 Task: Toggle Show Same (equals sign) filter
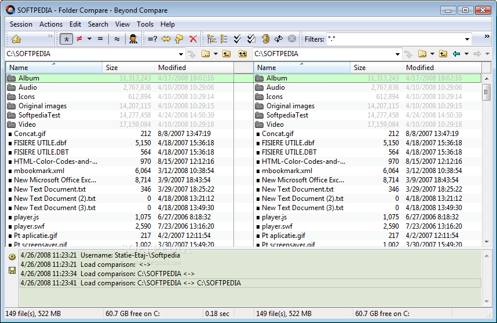(x=100, y=39)
